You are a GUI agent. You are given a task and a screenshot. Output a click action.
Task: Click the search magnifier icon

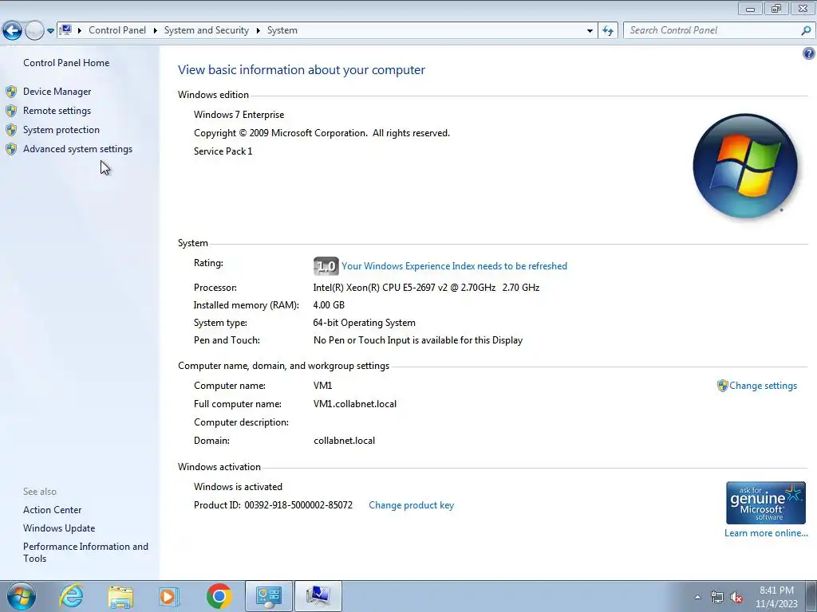(x=806, y=31)
